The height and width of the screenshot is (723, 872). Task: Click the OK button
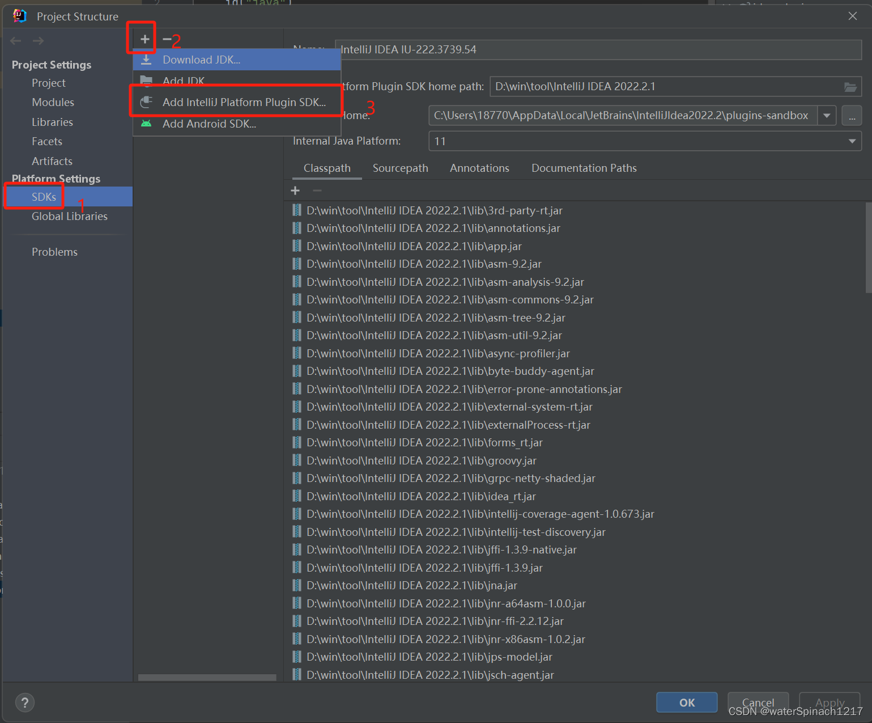click(x=687, y=703)
